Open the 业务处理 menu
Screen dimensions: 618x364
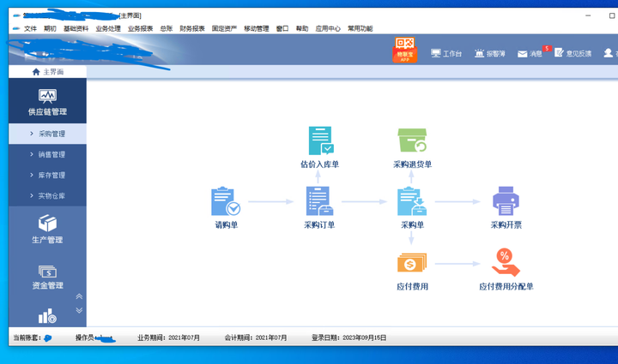pyautogui.click(x=108, y=28)
